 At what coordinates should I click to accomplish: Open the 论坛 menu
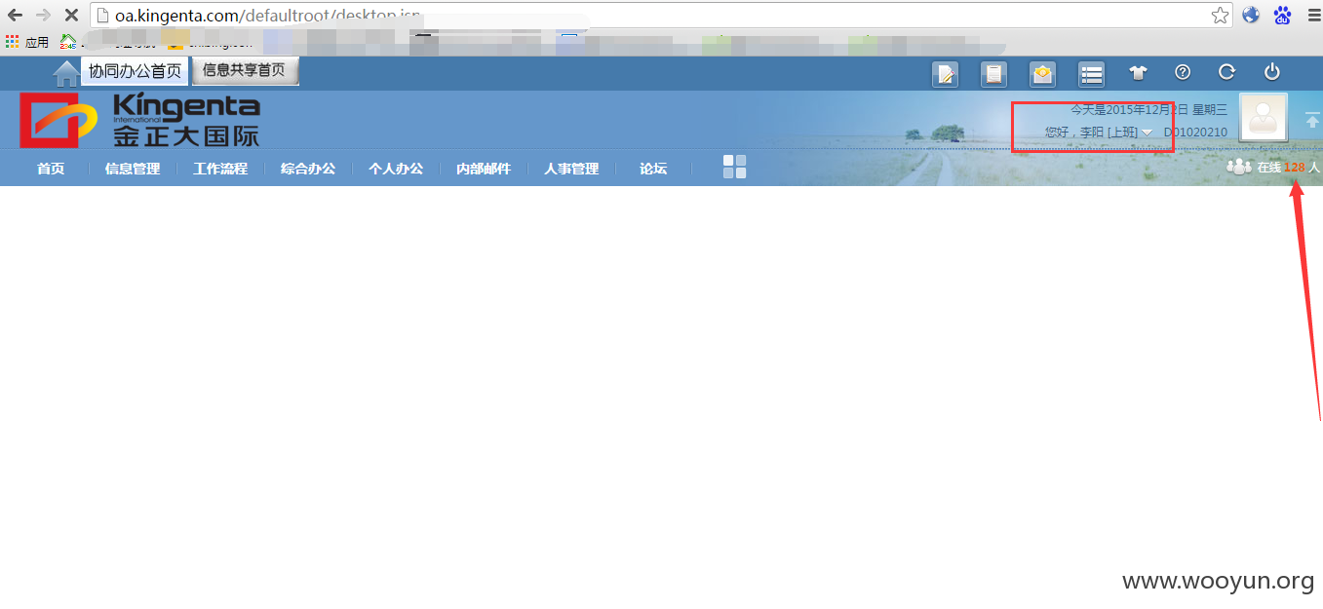pos(653,169)
